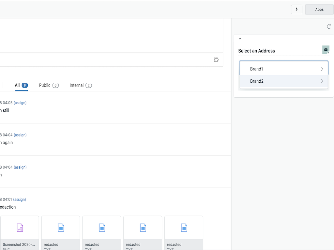334x250 pixels.
Task: Collapse the Select an Address panel
Action: (240, 38)
